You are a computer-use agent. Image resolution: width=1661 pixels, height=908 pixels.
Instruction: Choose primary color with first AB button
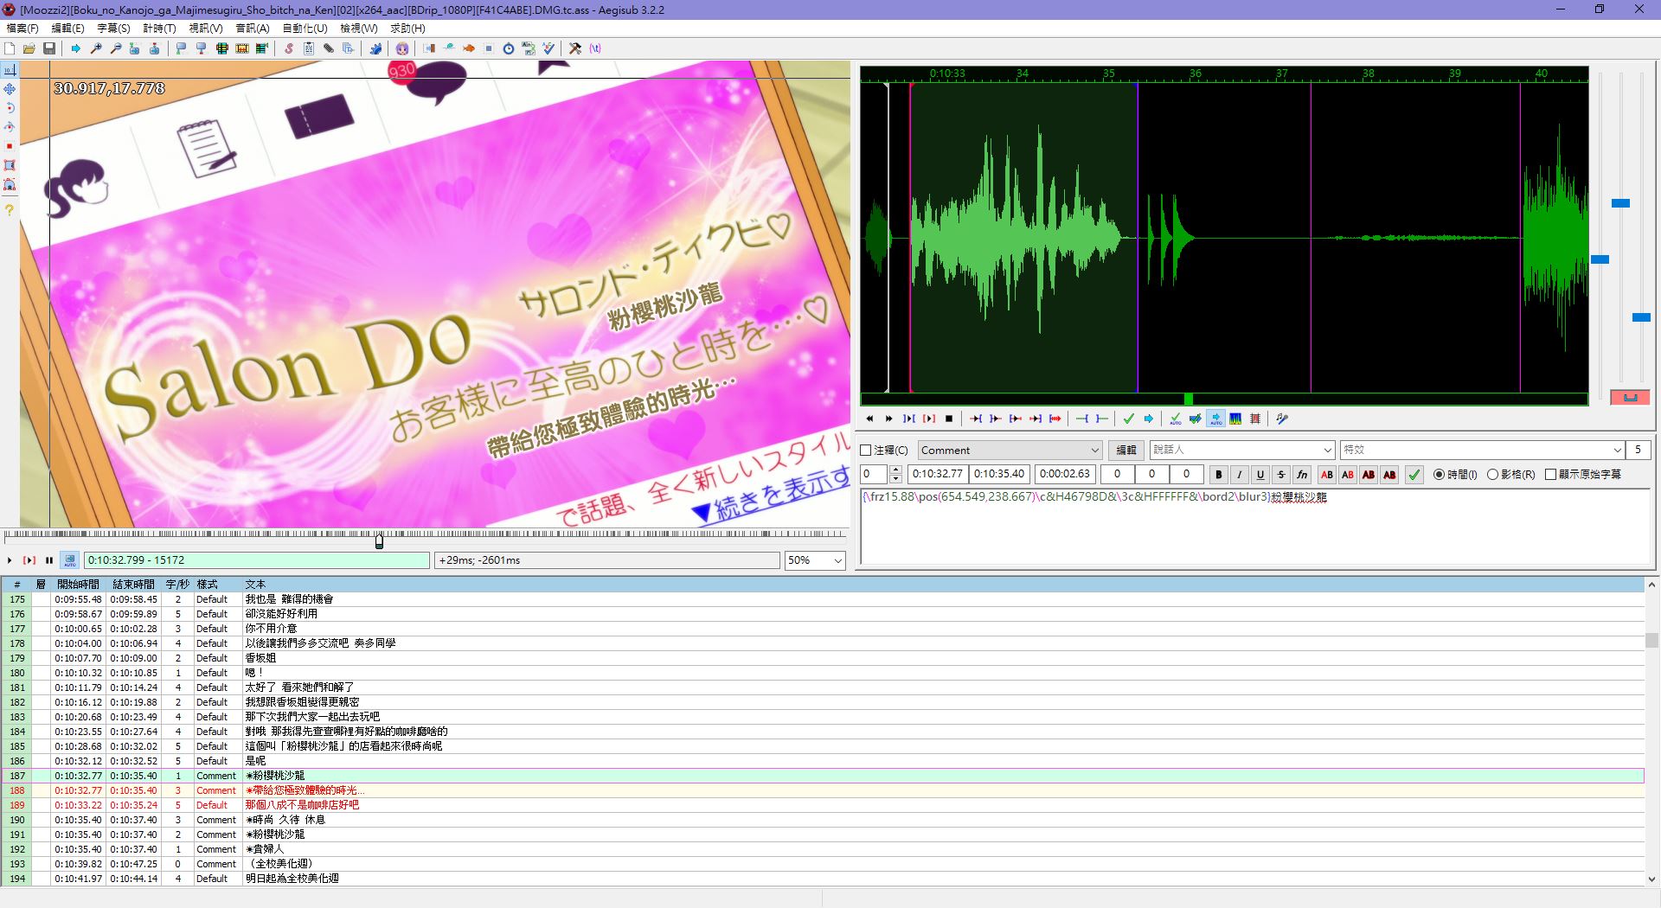[x=1327, y=475]
